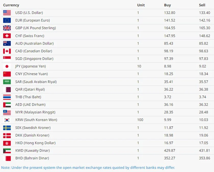The width and height of the screenshot is (214, 172).
Task: Click the Unit column header
Action: click(x=141, y=5)
